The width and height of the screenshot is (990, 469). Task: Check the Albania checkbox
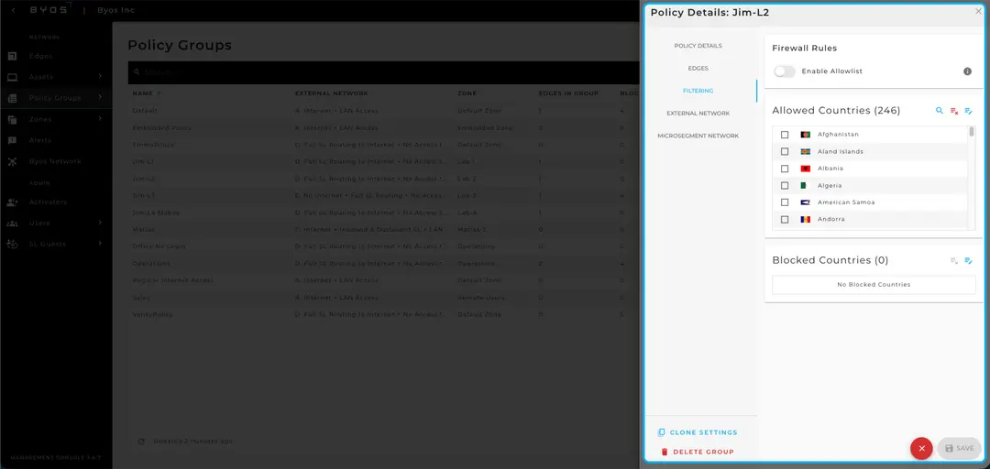tap(785, 169)
